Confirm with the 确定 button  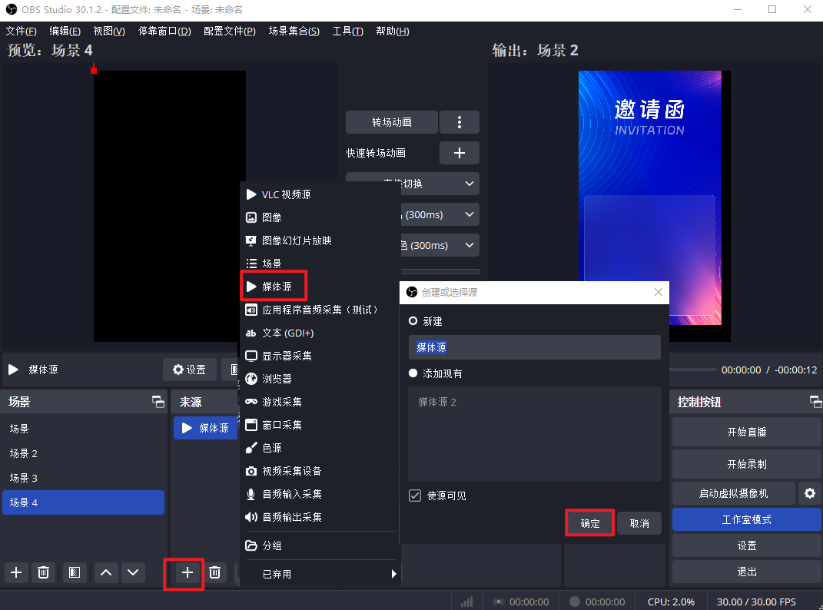(x=589, y=523)
